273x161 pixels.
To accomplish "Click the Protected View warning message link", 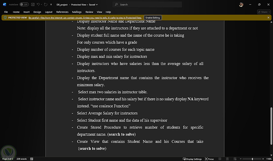I will tap(85, 18).
